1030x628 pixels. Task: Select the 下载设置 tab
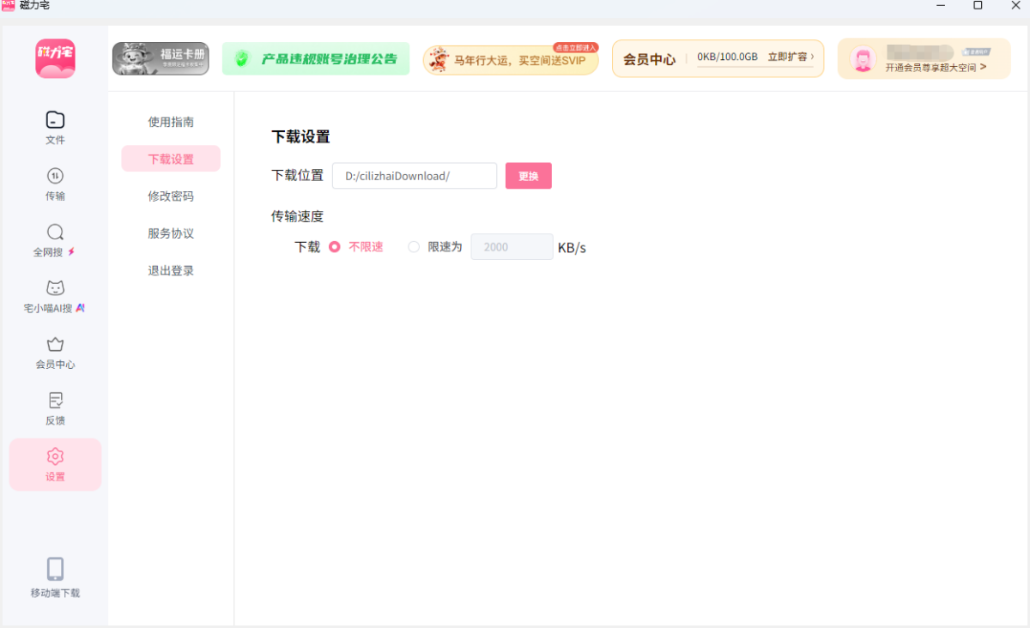pos(171,159)
